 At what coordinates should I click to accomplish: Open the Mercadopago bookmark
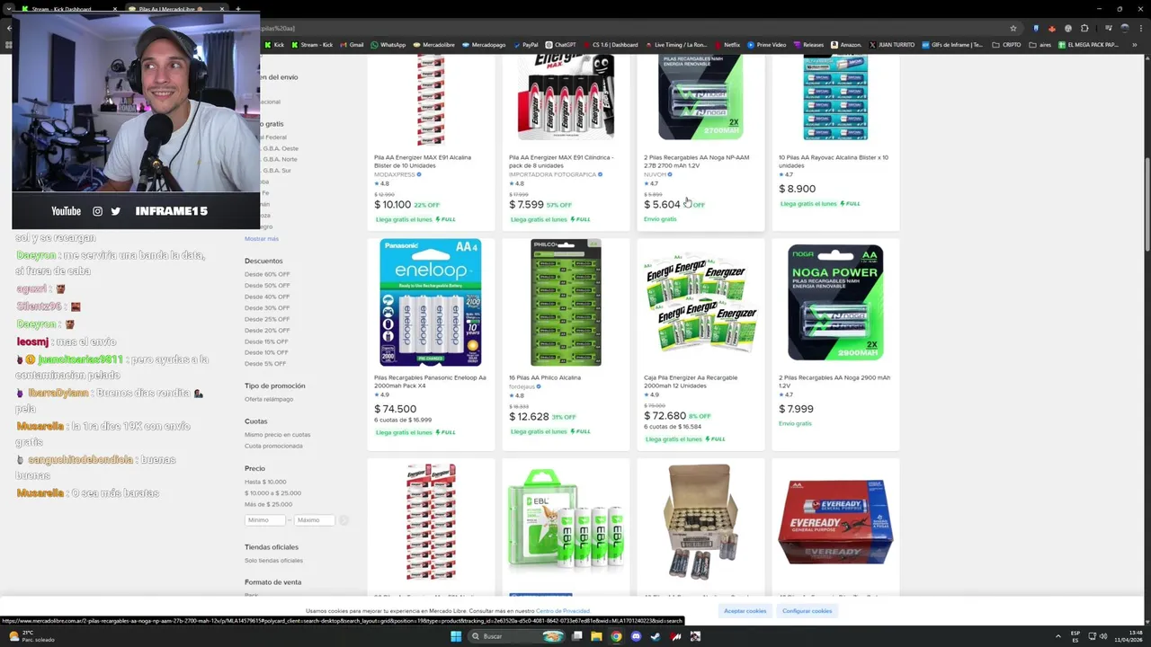coord(484,45)
